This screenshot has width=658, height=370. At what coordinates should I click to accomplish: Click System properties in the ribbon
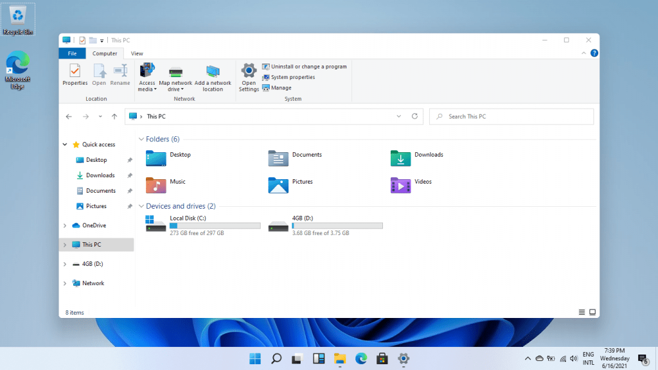292,77
